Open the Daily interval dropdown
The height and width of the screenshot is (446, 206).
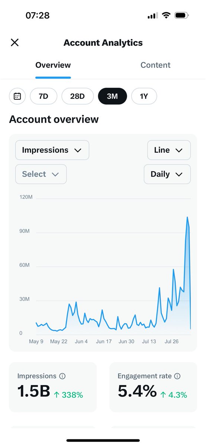click(x=167, y=174)
